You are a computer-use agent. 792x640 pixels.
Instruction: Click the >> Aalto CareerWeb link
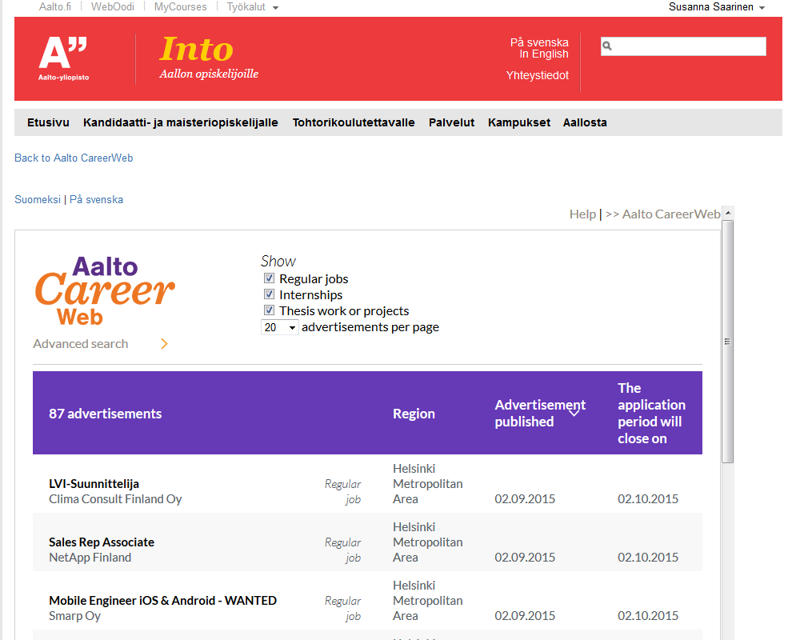[x=662, y=214]
